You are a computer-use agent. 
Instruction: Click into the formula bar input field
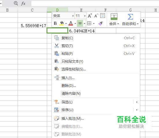coord(95,3)
